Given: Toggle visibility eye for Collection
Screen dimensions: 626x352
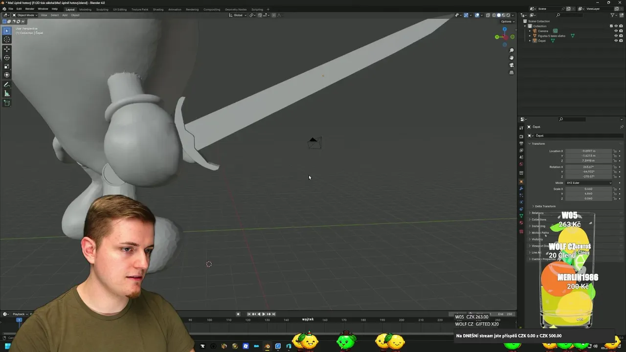Looking at the screenshot, I should 616,26.
